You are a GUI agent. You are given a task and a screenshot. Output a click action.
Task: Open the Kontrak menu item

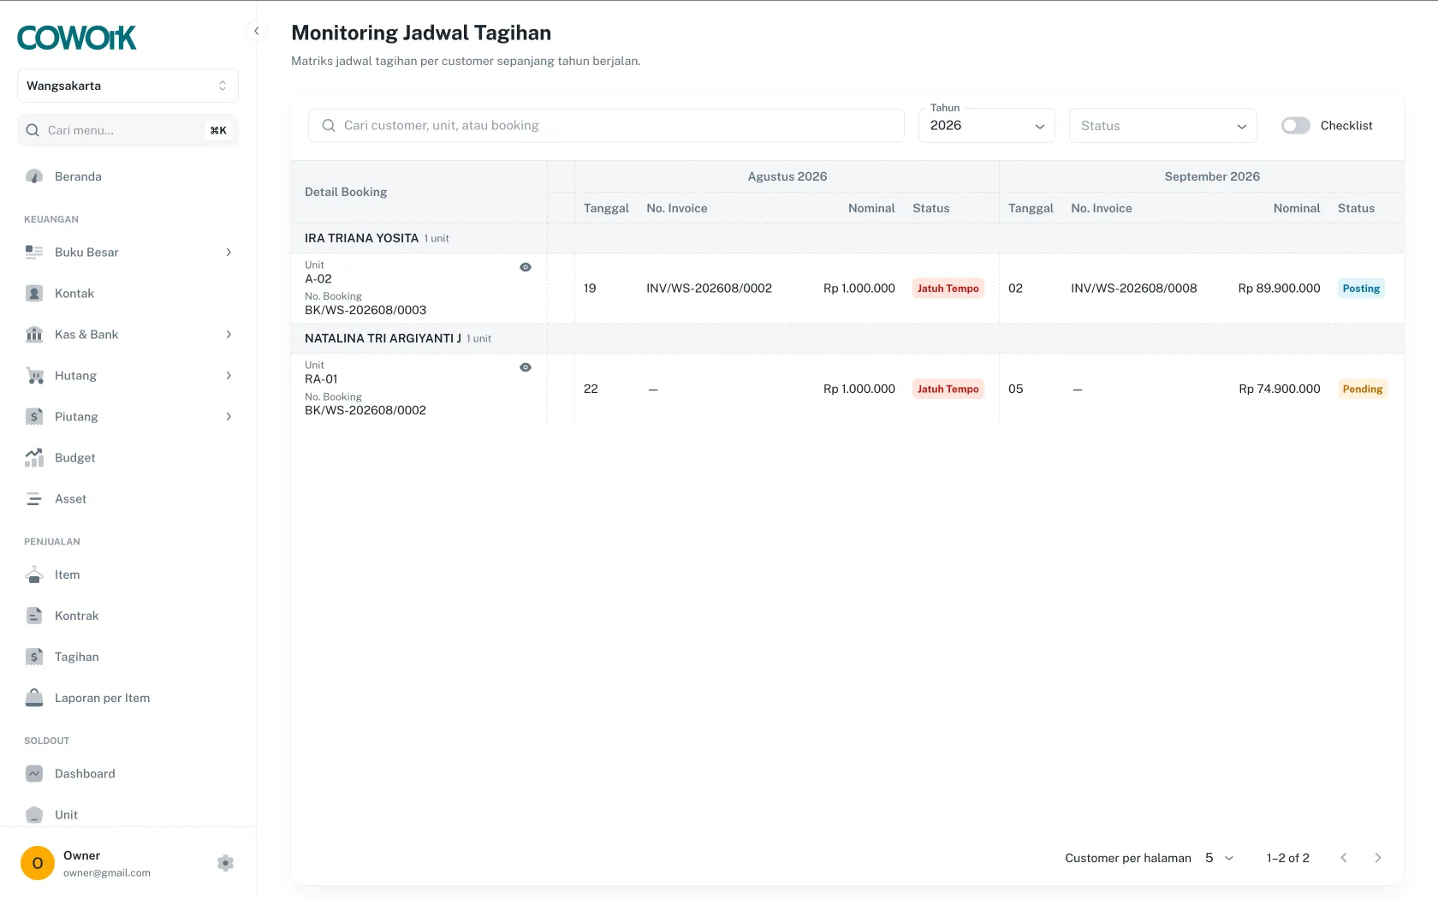128,616
